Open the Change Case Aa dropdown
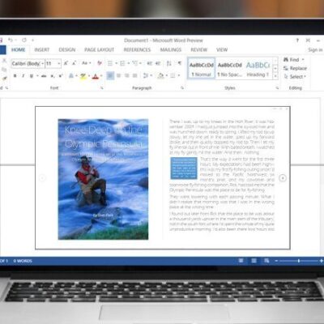The image size is (324, 324). [x=86, y=63]
